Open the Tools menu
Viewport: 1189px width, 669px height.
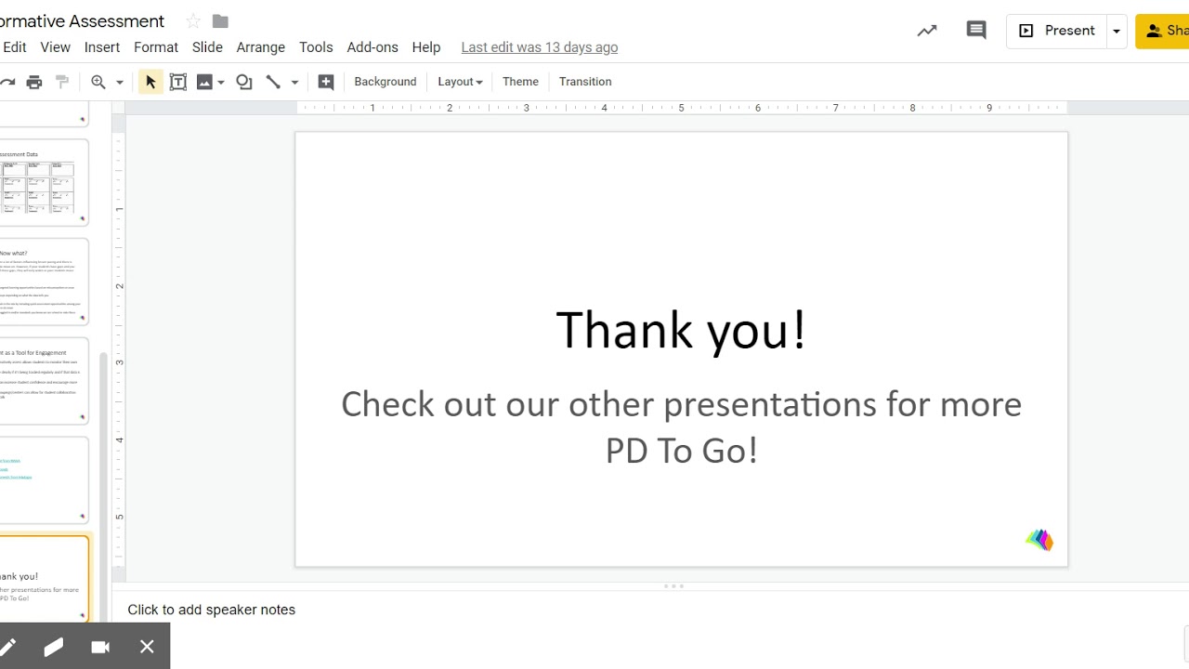click(316, 47)
